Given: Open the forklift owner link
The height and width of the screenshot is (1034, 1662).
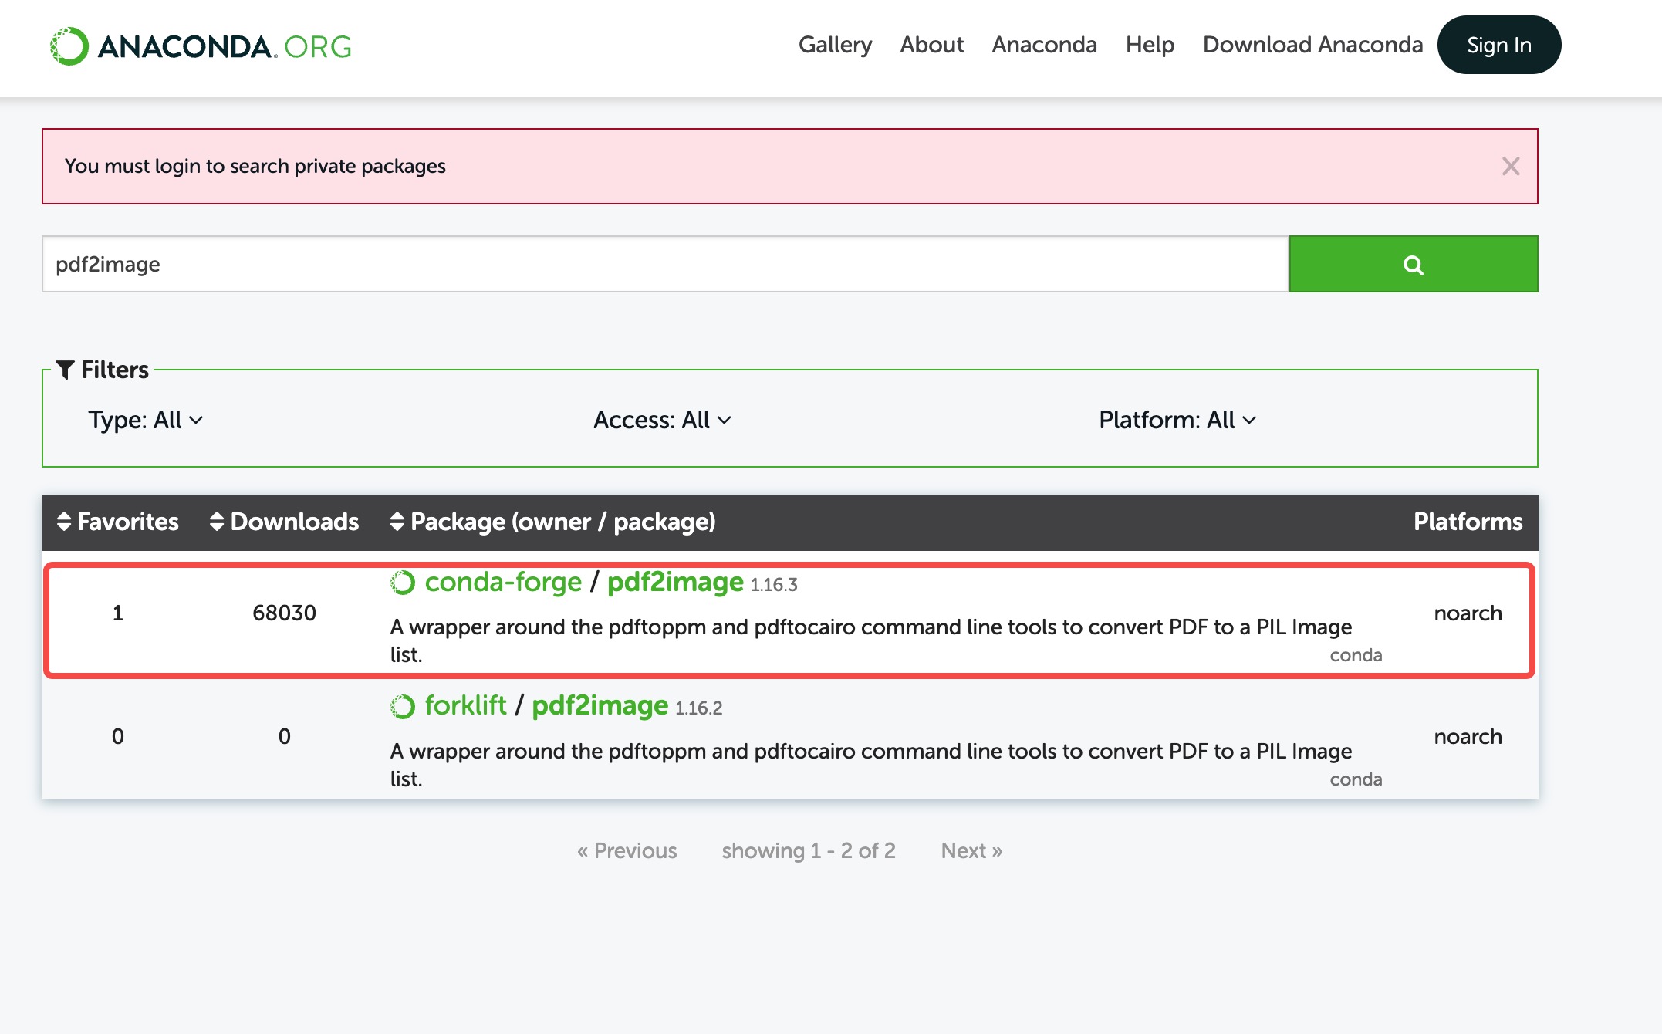Looking at the screenshot, I should [465, 705].
